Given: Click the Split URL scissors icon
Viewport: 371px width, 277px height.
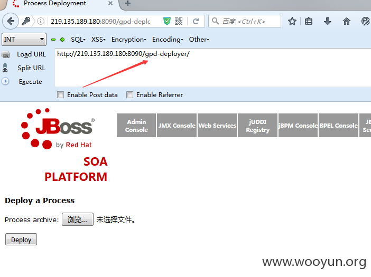Looking at the screenshot, I should [x=5, y=68].
